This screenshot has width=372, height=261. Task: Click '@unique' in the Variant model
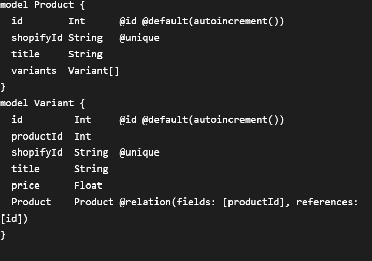139,152
